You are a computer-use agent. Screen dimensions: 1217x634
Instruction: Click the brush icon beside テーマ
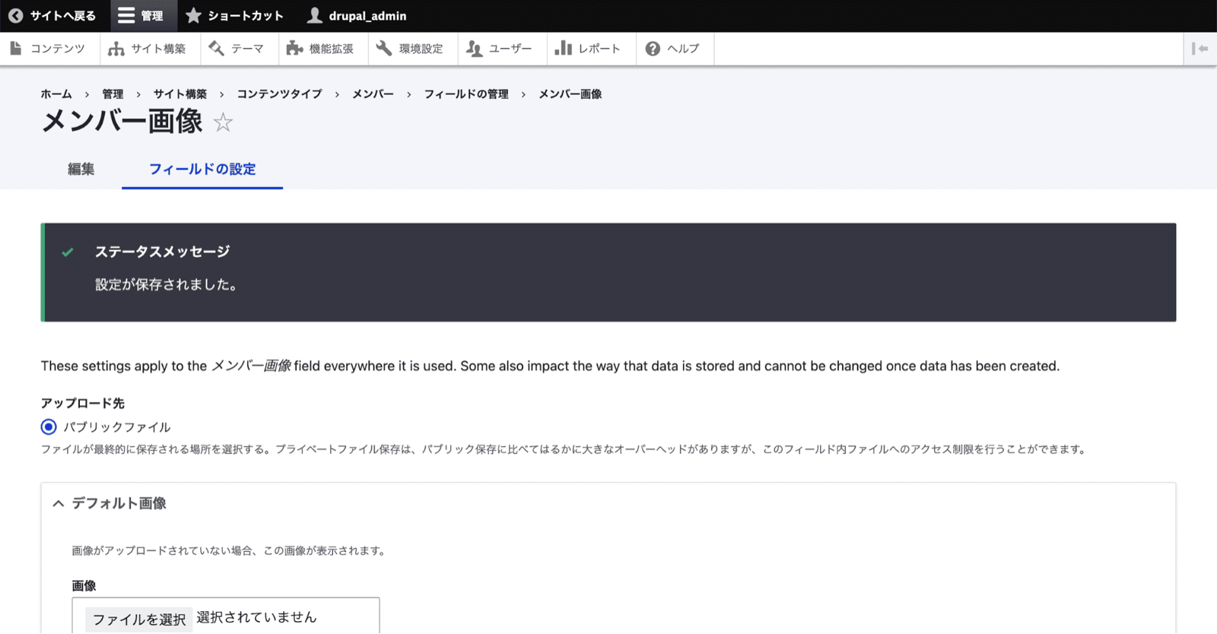pos(216,49)
